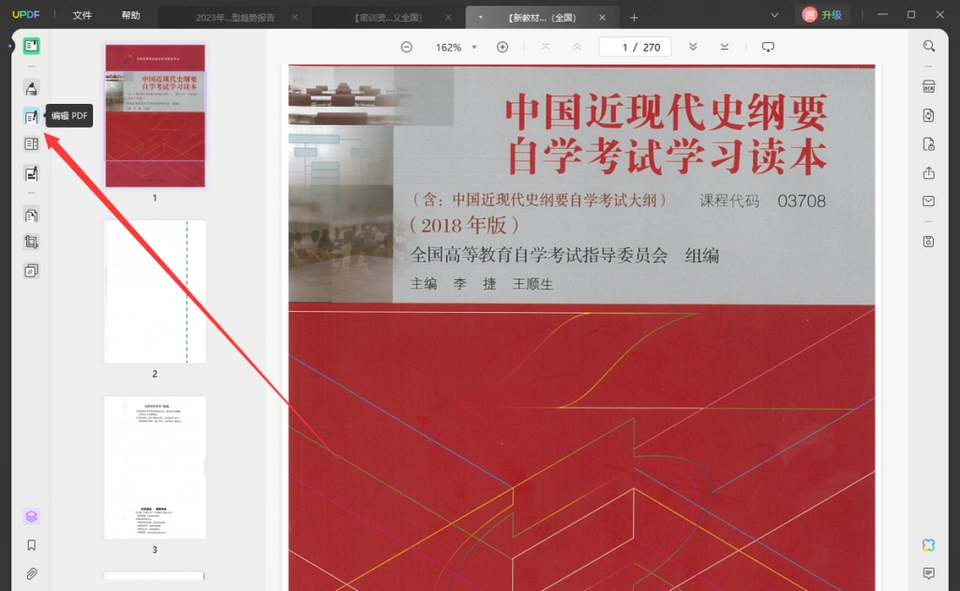Select page 2 thumbnail
The image size is (960, 591).
point(155,292)
